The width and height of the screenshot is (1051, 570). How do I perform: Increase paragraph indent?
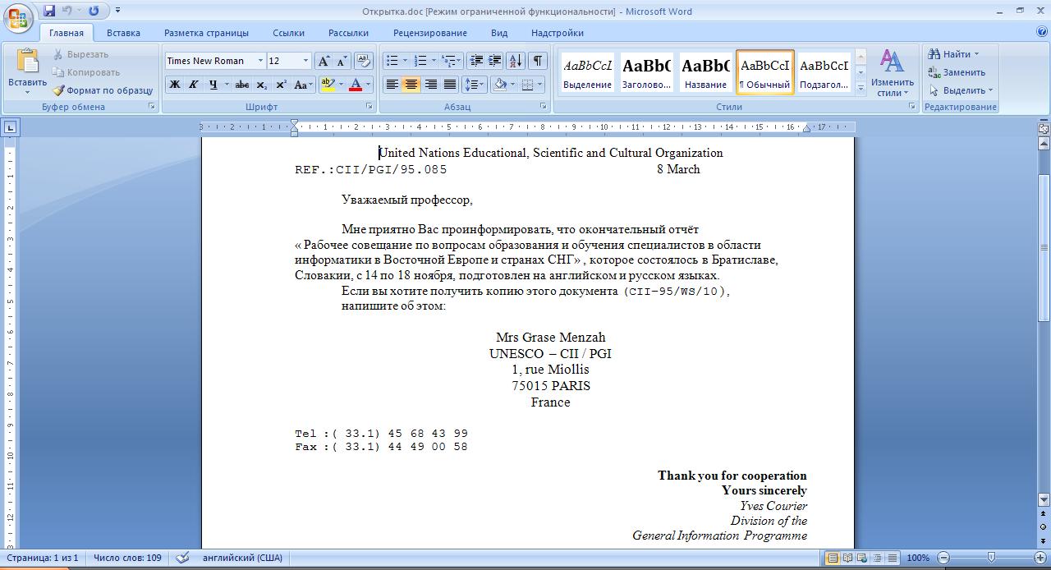(x=495, y=61)
